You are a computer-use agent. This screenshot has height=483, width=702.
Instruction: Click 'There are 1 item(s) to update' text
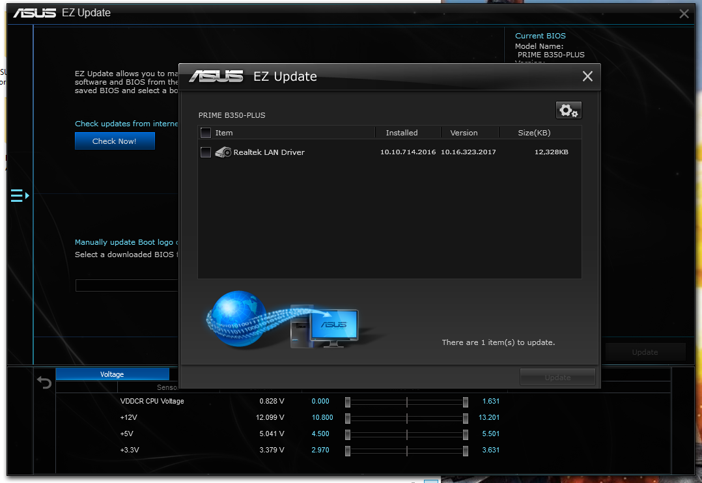498,342
